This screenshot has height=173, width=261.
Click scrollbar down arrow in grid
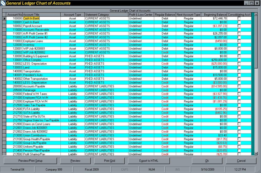pyautogui.click(x=256, y=154)
